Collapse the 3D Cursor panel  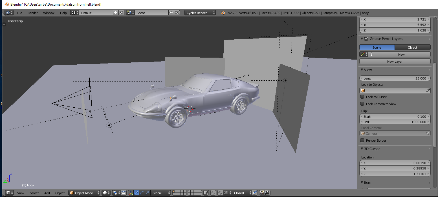point(362,149)
